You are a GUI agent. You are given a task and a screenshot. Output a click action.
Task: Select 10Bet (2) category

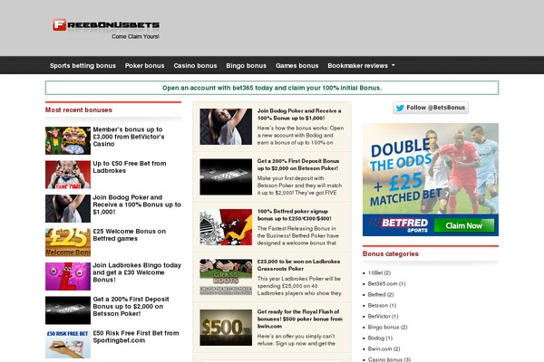click(x=379, y=273)
